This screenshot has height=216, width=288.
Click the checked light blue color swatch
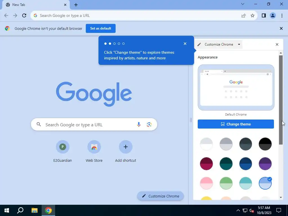[x=265, y=183]
